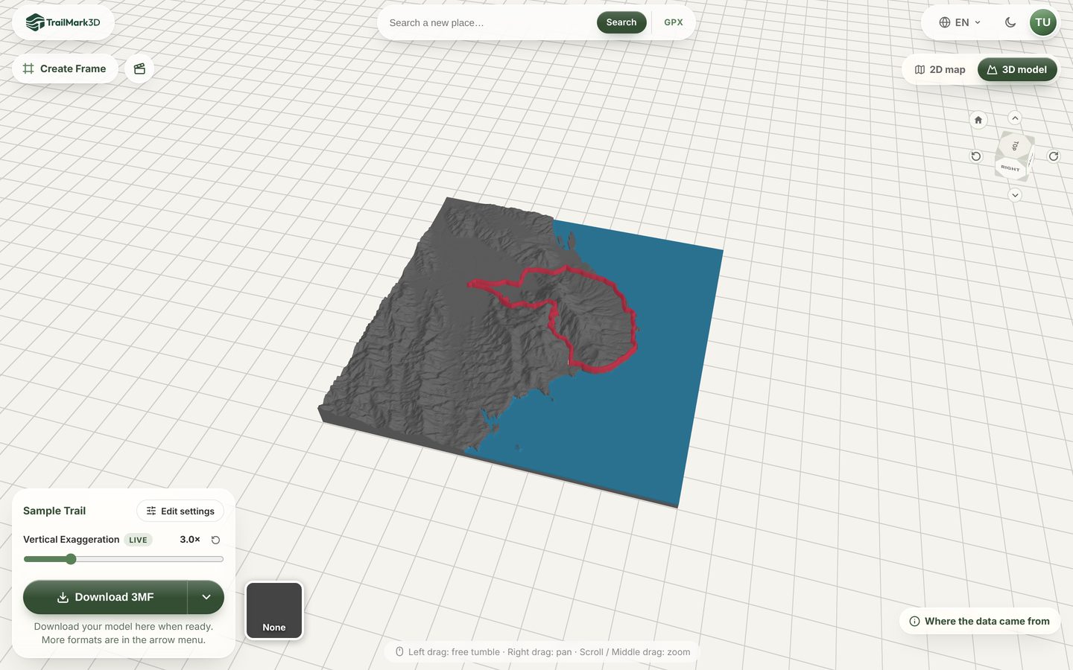This screenshot has height=670, width=1073.
Task: Switch to the 2D map view
Action: (940, 69)
